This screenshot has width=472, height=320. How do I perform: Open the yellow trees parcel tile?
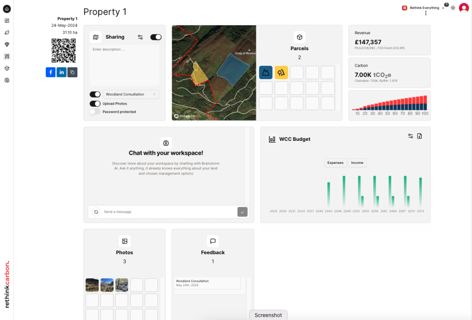tap(281, 72)
